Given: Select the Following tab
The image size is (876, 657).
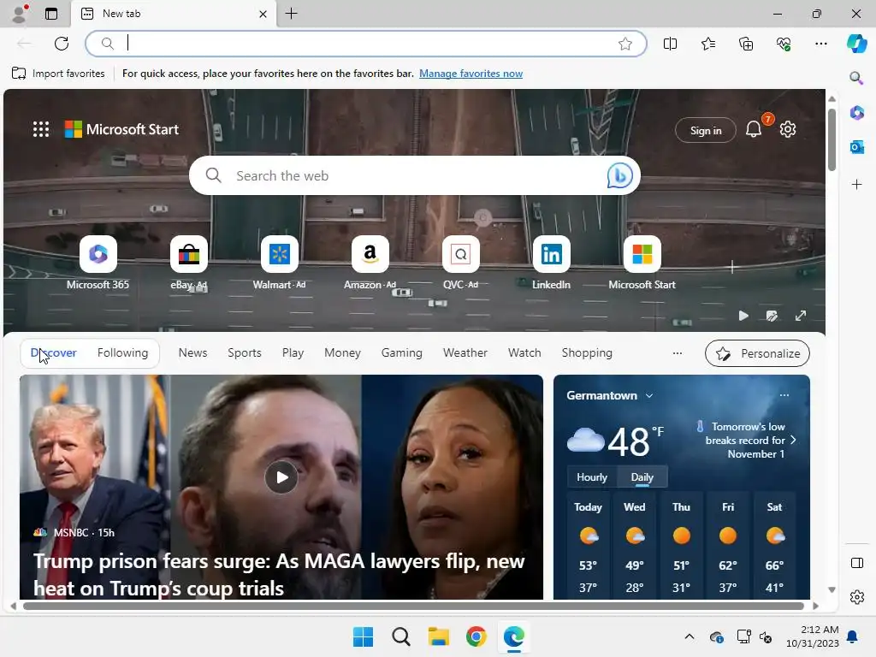Looking at the screenshot, I should point(122,352).
